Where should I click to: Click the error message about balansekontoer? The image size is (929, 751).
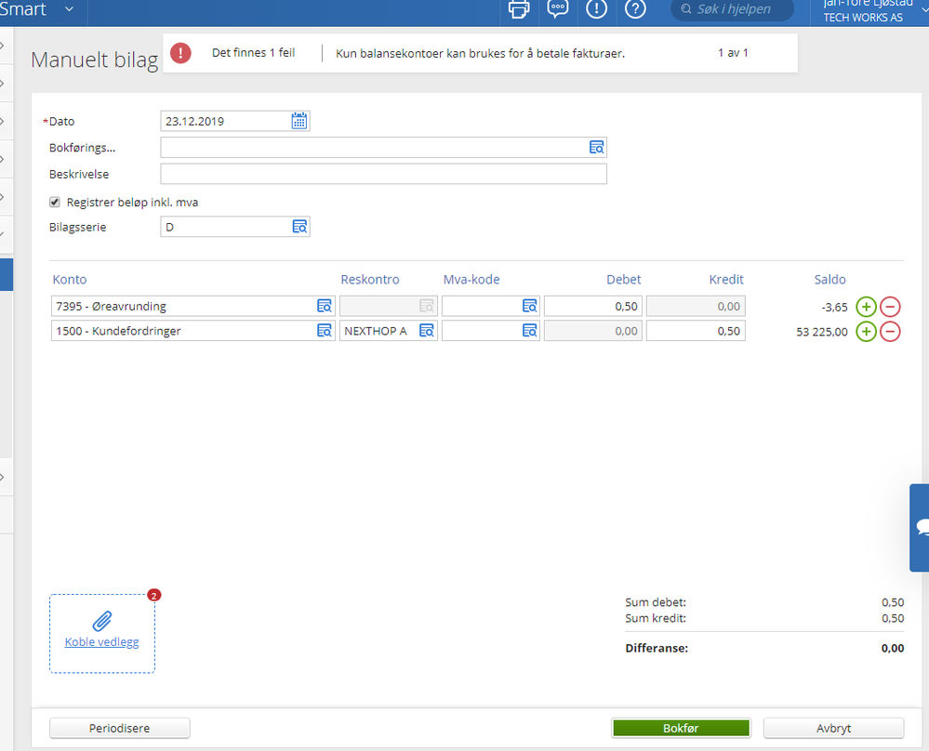click(481, 53)
